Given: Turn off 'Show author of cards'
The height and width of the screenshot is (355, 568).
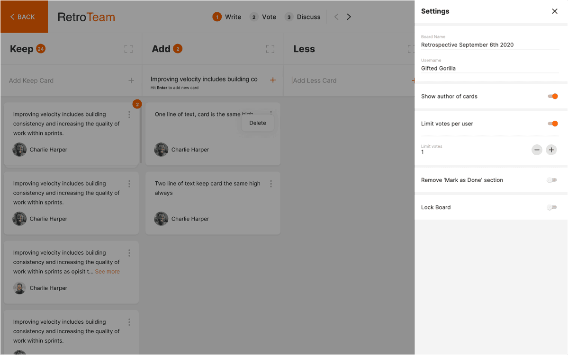Looking at the screenshot, I should pyautogui.click(x=552, y=96).
